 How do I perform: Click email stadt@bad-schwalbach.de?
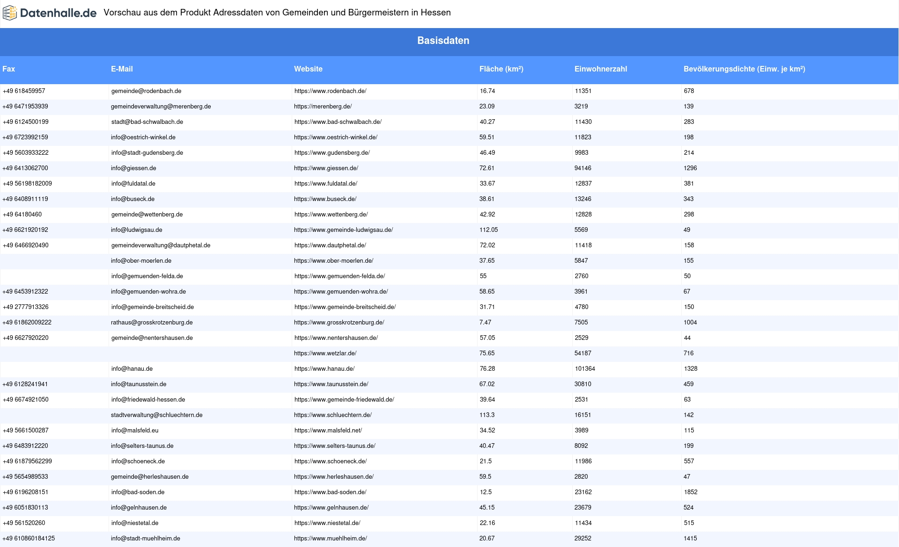pyautogui.click(x=147, y=122)
